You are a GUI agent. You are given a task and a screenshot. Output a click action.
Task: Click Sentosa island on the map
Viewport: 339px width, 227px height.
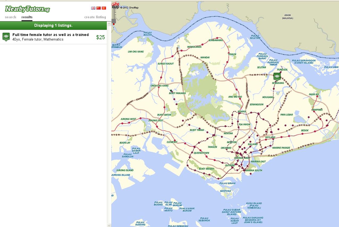point(226,191)
